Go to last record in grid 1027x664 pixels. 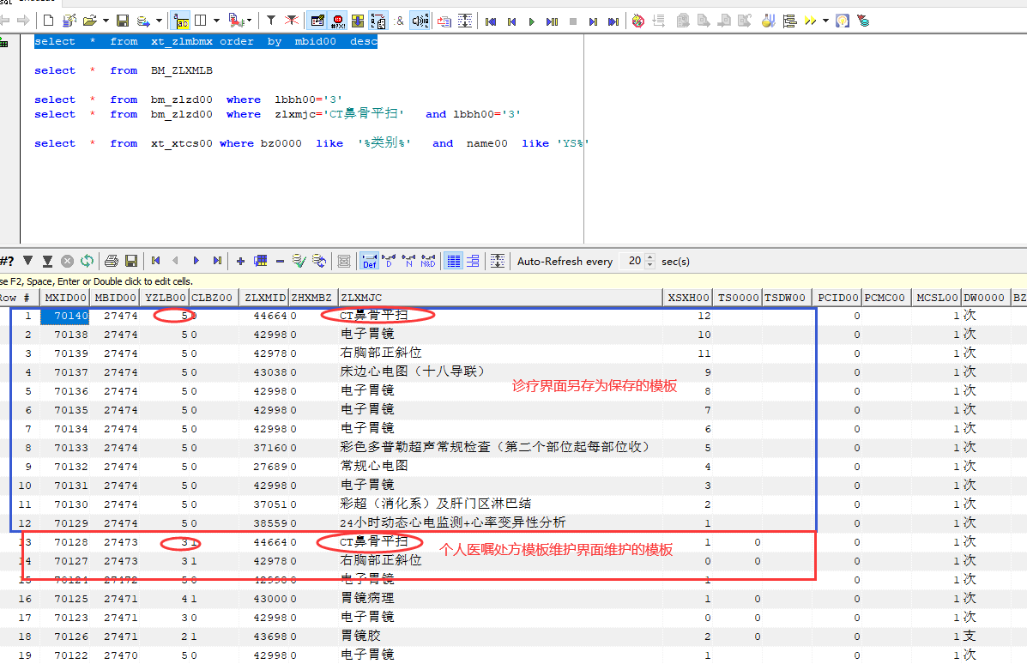[x=217, y=261]
